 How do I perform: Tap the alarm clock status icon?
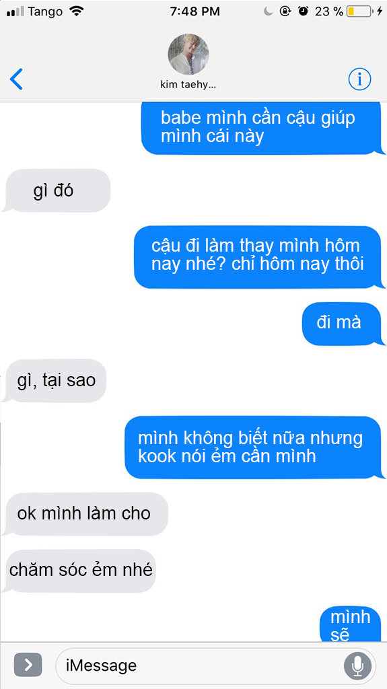coord(303,11)
